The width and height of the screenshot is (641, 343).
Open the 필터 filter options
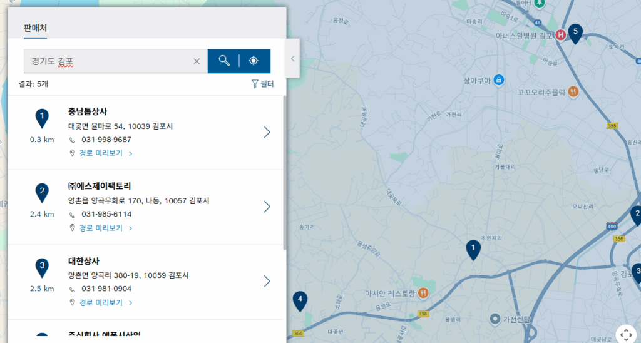coord(262,84)
